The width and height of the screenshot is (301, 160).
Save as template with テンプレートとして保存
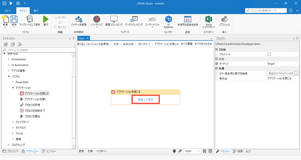(x=30, y=21)
